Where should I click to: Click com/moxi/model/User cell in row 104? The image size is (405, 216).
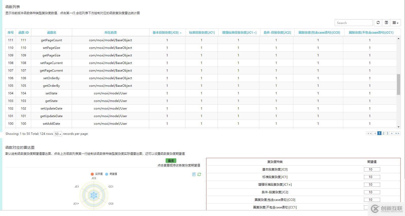click(110, 93)
